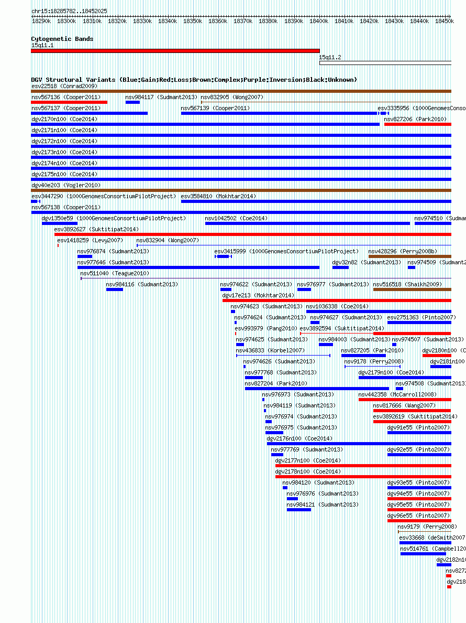Open the dgv2179n100 (Coe2014) label
466x623 pixels.
tap(392, 373)
